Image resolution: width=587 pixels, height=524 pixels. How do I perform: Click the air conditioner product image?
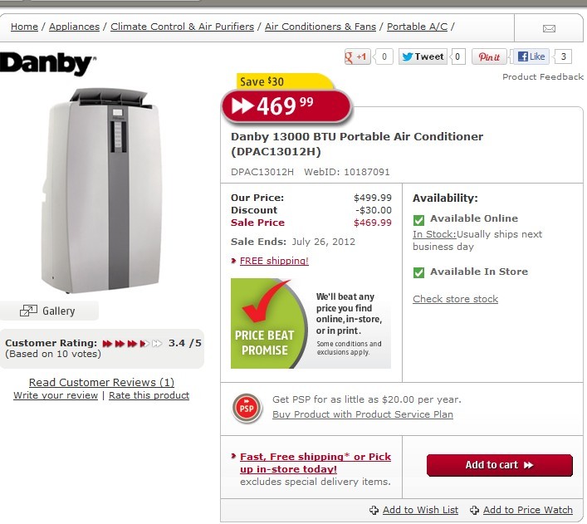101,190
